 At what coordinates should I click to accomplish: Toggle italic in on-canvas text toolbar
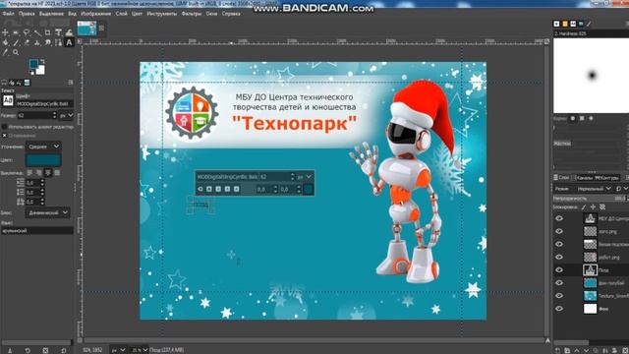click(x=218, y=189)
